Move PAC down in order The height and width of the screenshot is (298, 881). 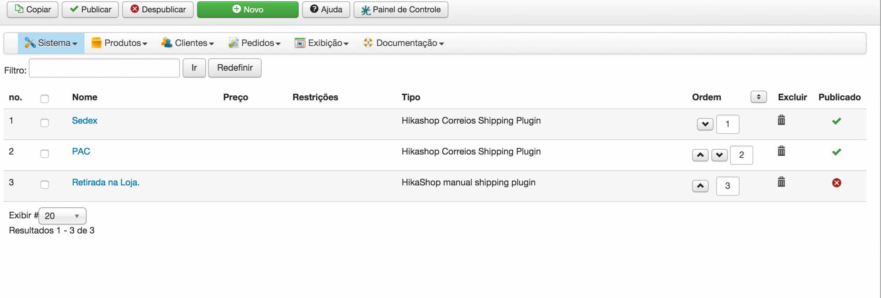pyautogui.click(x=719, y=155)
